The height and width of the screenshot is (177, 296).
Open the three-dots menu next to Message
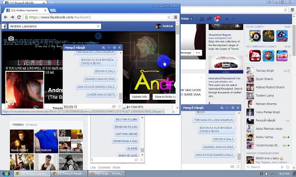click(198, 53)
